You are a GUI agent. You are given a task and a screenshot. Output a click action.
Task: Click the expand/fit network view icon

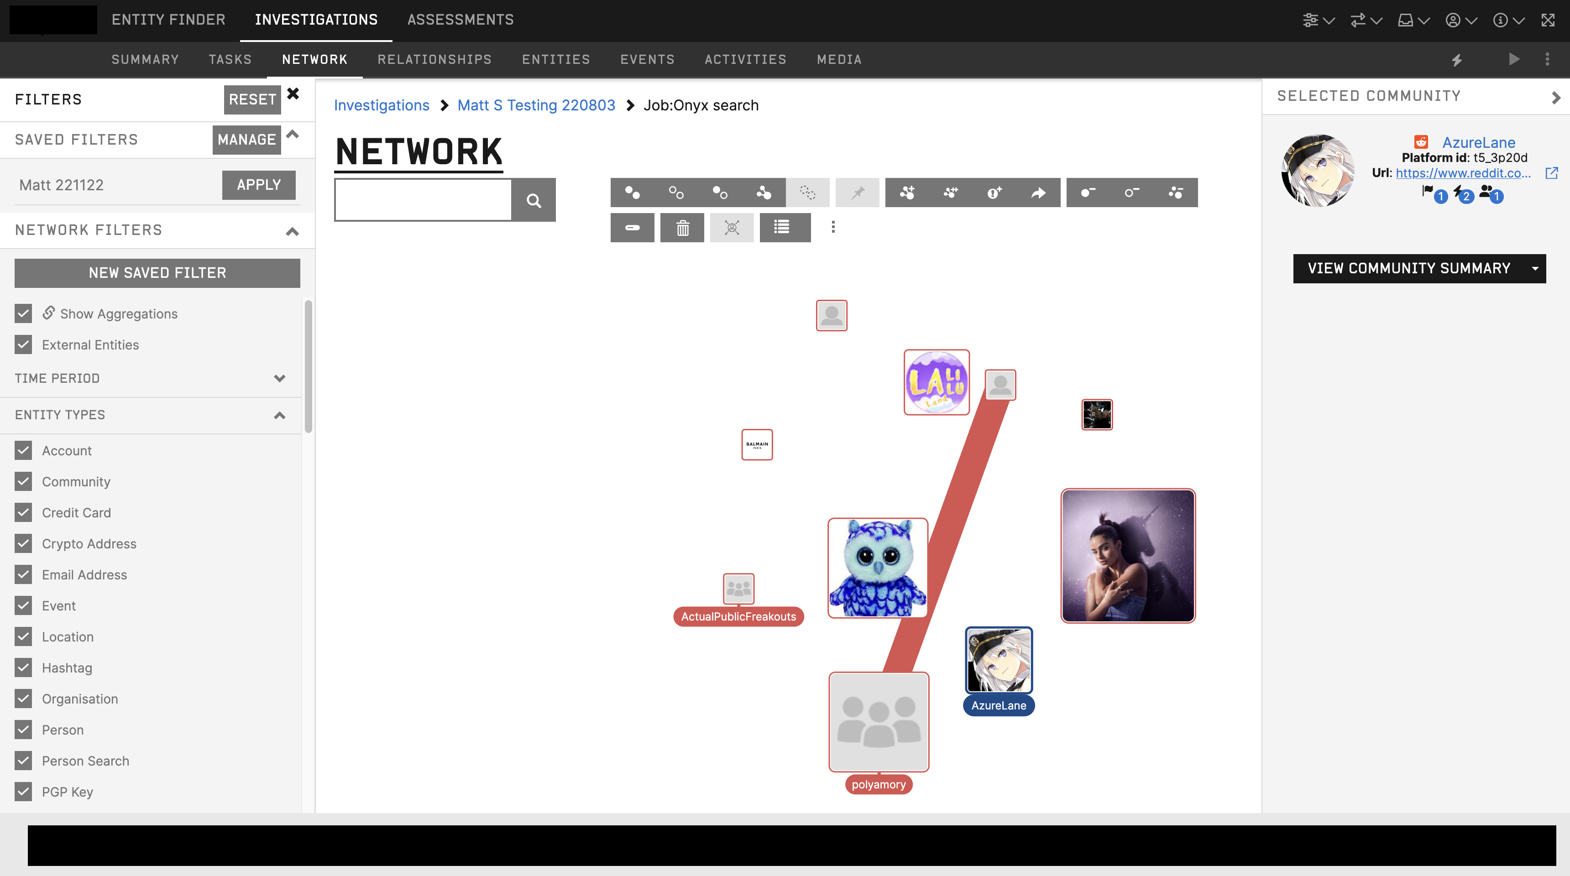[731, 226]
